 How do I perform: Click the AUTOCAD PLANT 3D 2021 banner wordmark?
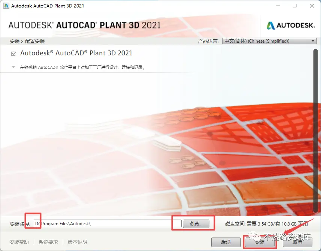[x=84, y=25]
